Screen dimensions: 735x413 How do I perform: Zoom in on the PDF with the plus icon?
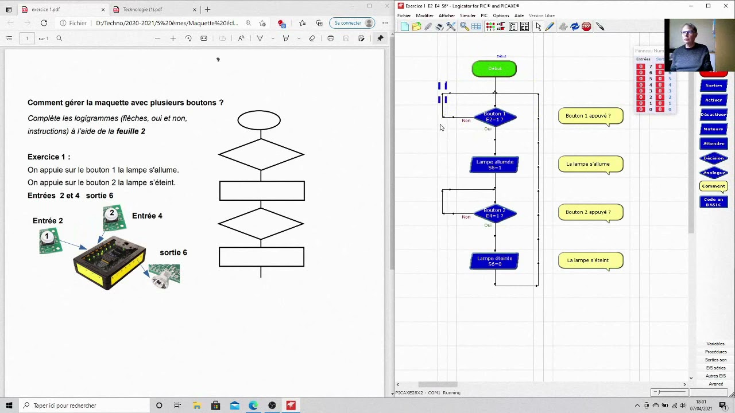click(173, 38)
